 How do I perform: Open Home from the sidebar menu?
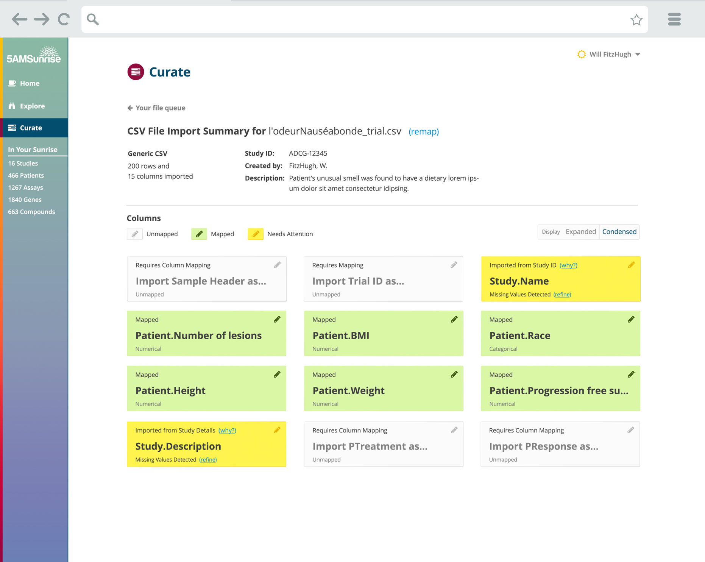[x=30, y=83]
